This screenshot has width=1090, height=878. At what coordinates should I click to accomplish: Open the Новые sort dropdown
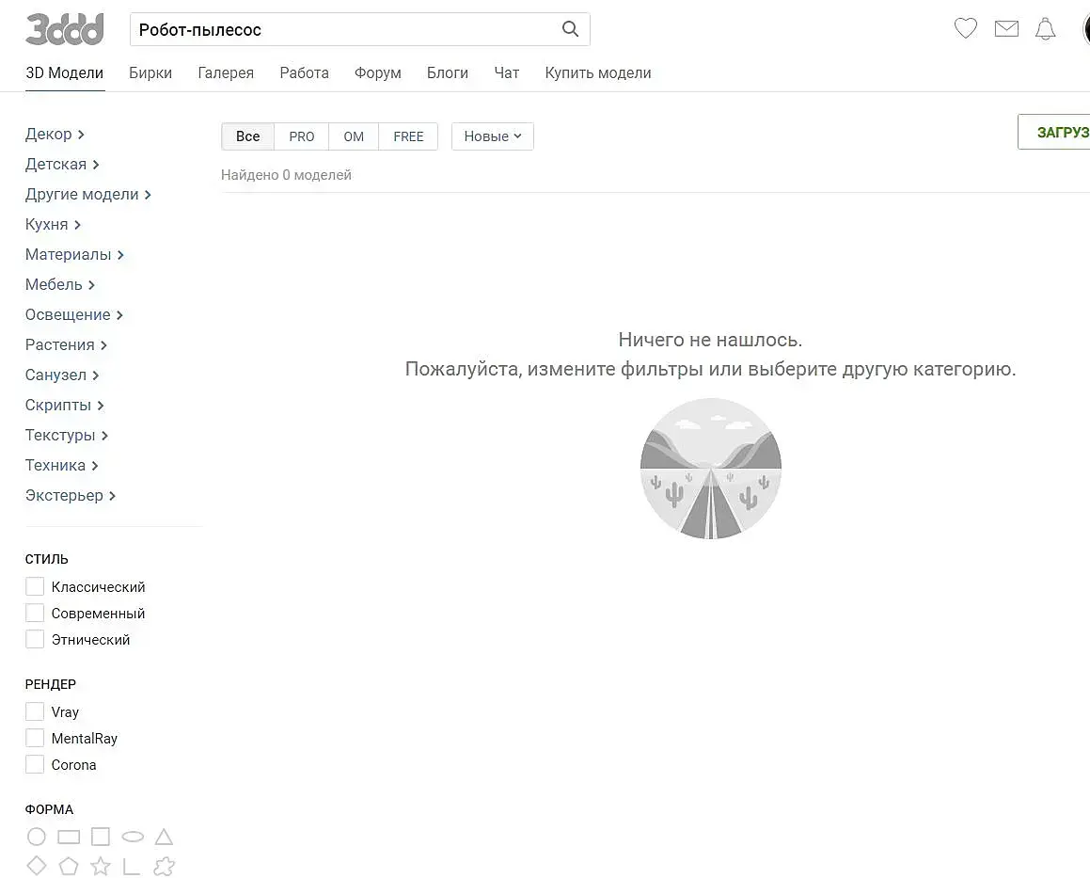pyautogui.click(x=492, y=136)
